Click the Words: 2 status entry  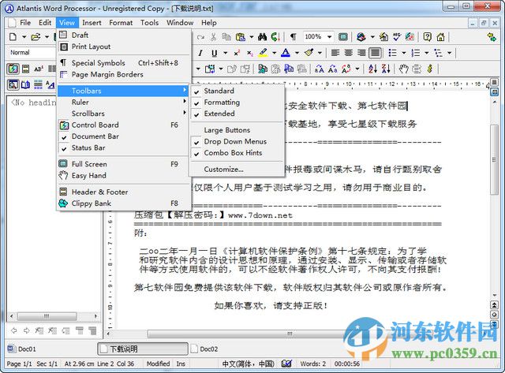click(312, 364)
